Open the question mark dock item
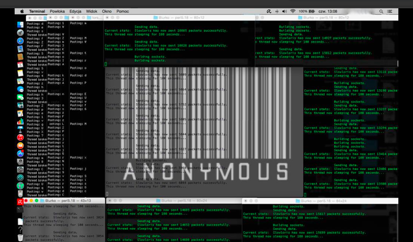The width and height of the screenshot is (413, 242). (20, 230)
